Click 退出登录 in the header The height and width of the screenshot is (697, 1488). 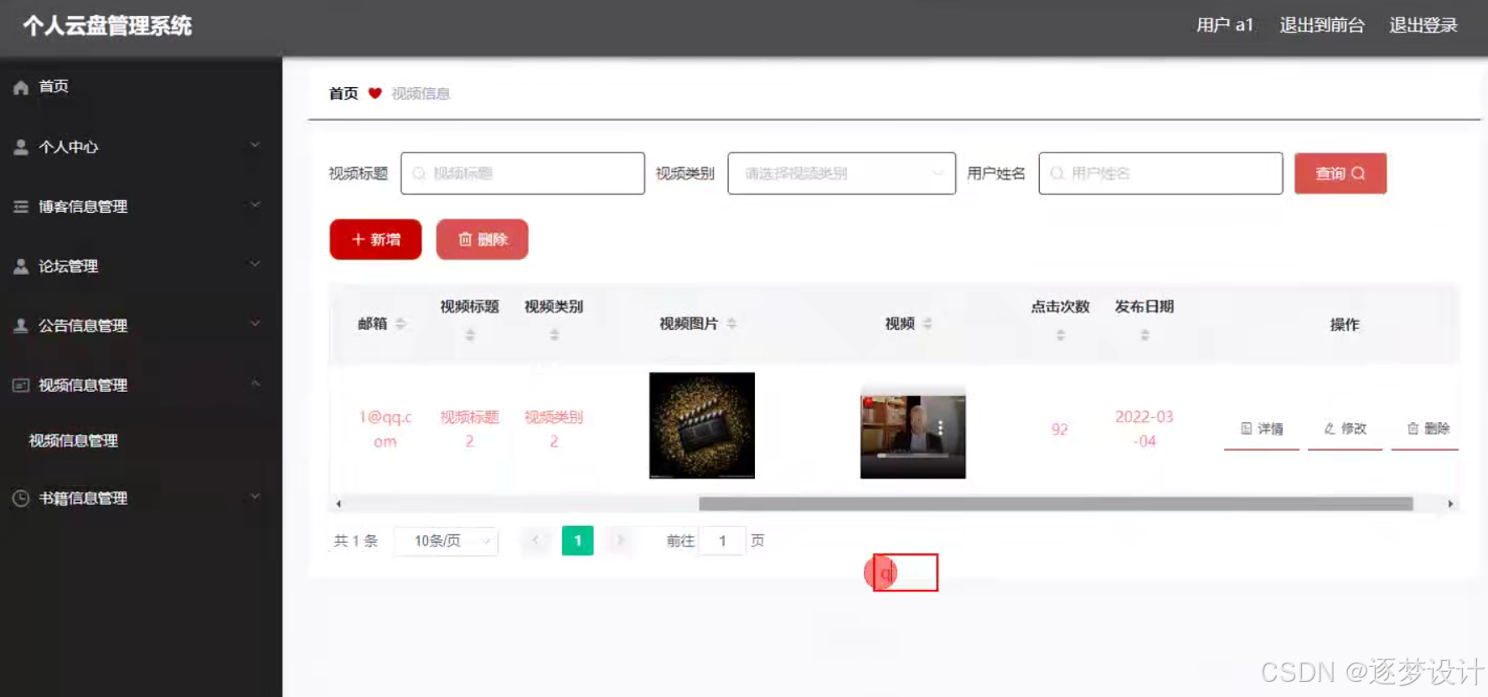click(x=1423, y=25)
